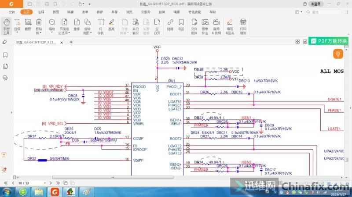The width and height of the screenshot is (352, 197).
Task: Open the Clipboard tool dropdown
Action: tap(39, 26)
